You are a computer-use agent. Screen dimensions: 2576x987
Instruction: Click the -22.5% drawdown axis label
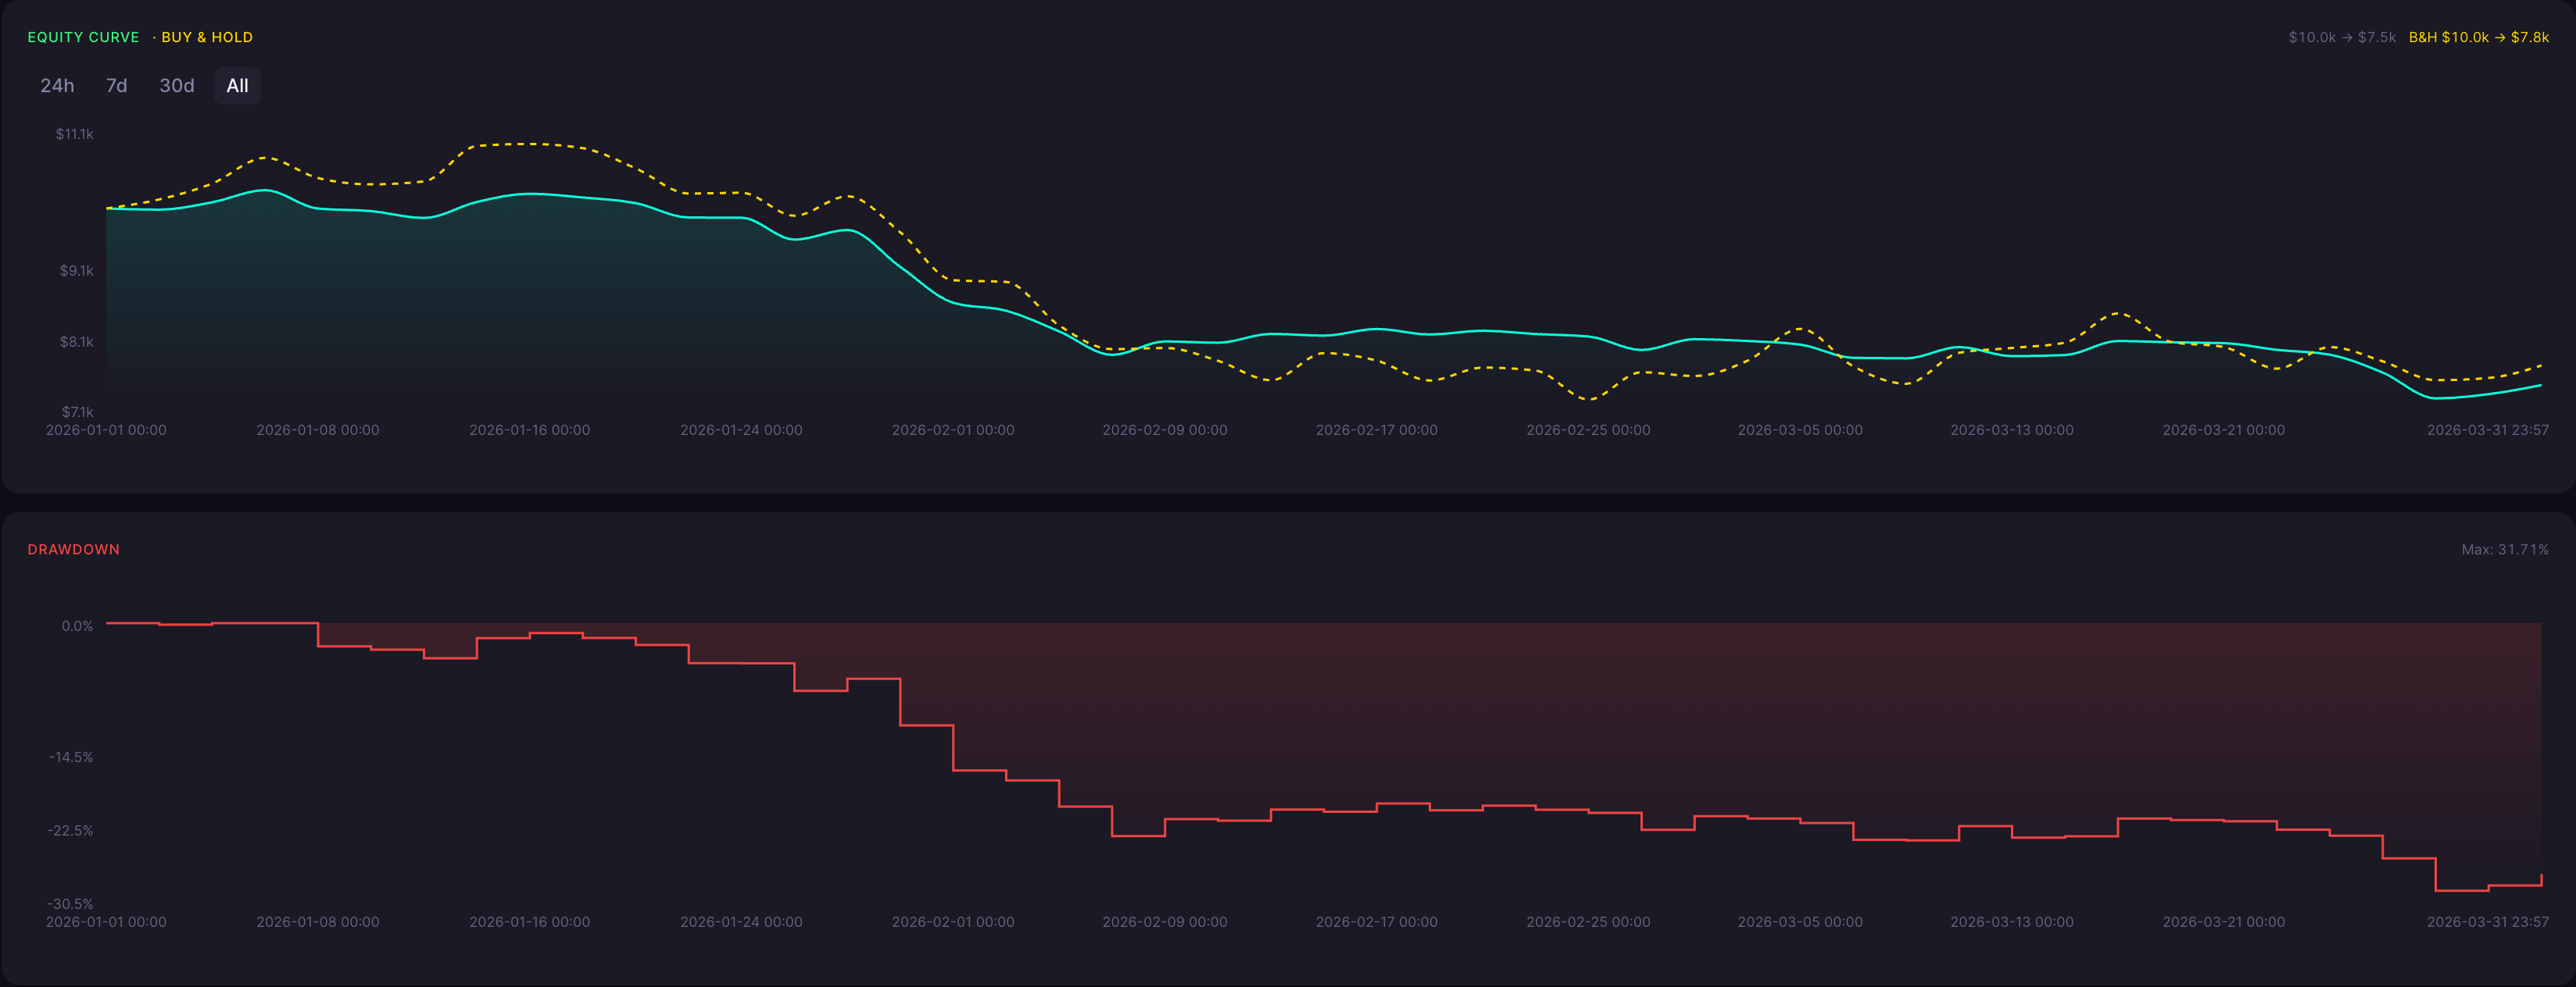(x=70, y=831)
